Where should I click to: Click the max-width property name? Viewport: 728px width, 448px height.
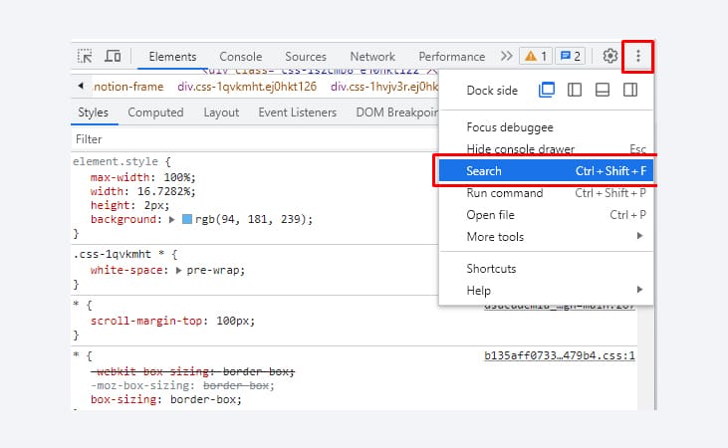(x=120, y=177)
